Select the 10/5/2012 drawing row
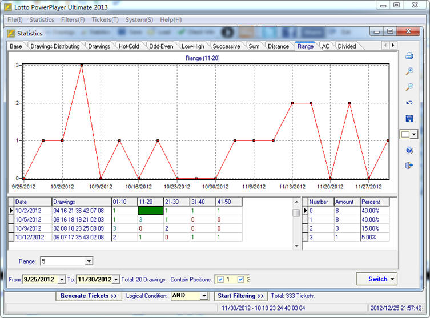Screen dimensions: 430x318 coord(125,219)
